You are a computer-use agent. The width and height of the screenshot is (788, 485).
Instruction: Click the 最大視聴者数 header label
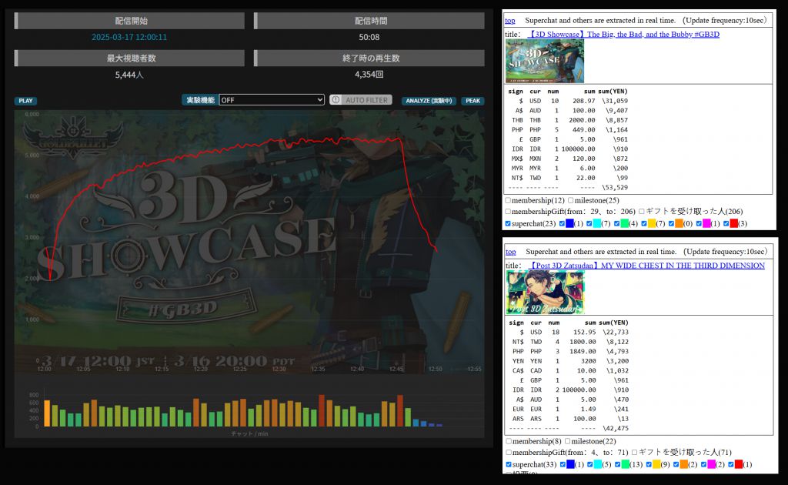[131, 59]
